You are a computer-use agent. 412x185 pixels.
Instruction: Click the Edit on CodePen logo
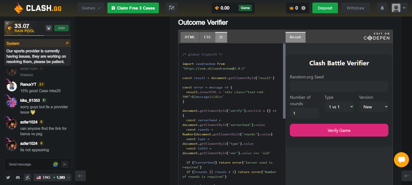tap(377, 37)
